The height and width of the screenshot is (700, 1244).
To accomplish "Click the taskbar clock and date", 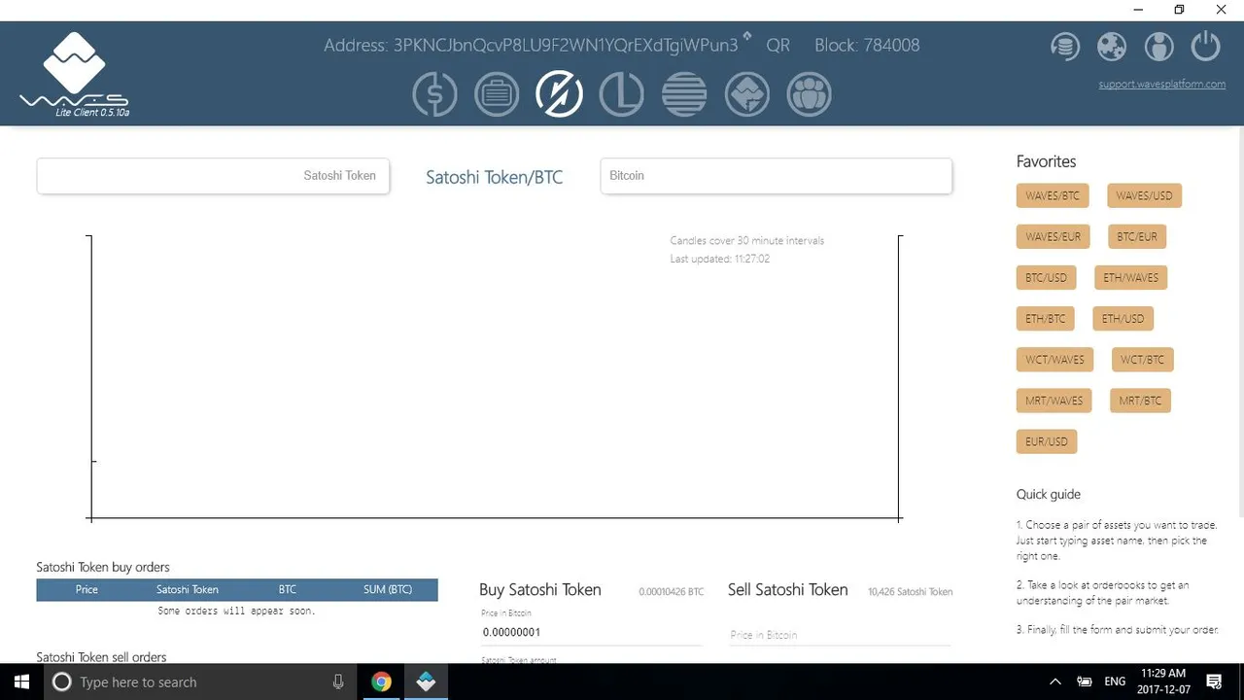I will click(x=1163, y=682).
